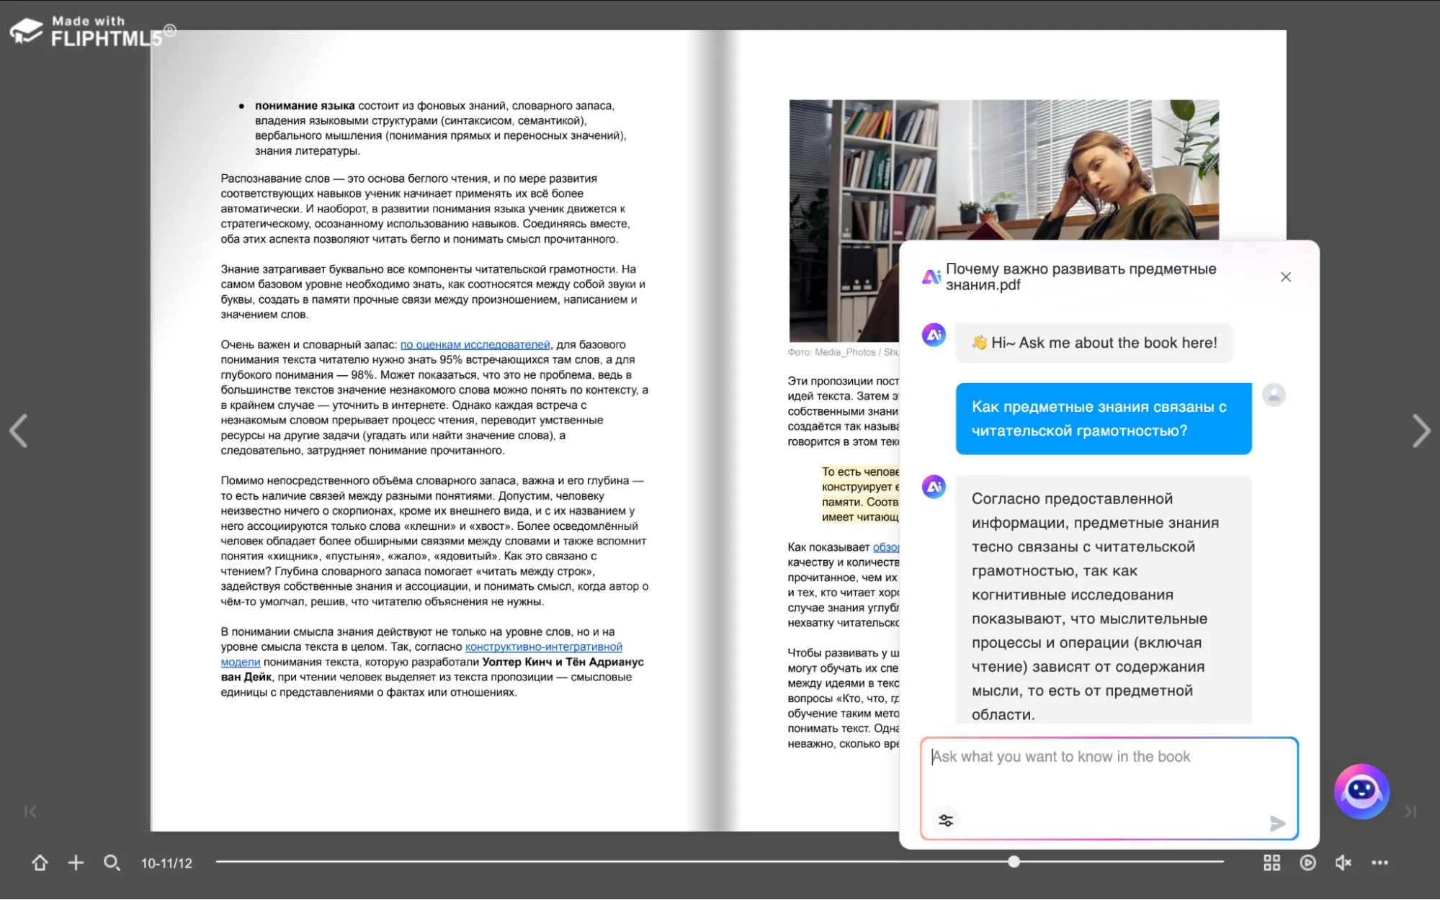Close the AI chat panel
The image size is (1440, 900).
(1286, 277)
